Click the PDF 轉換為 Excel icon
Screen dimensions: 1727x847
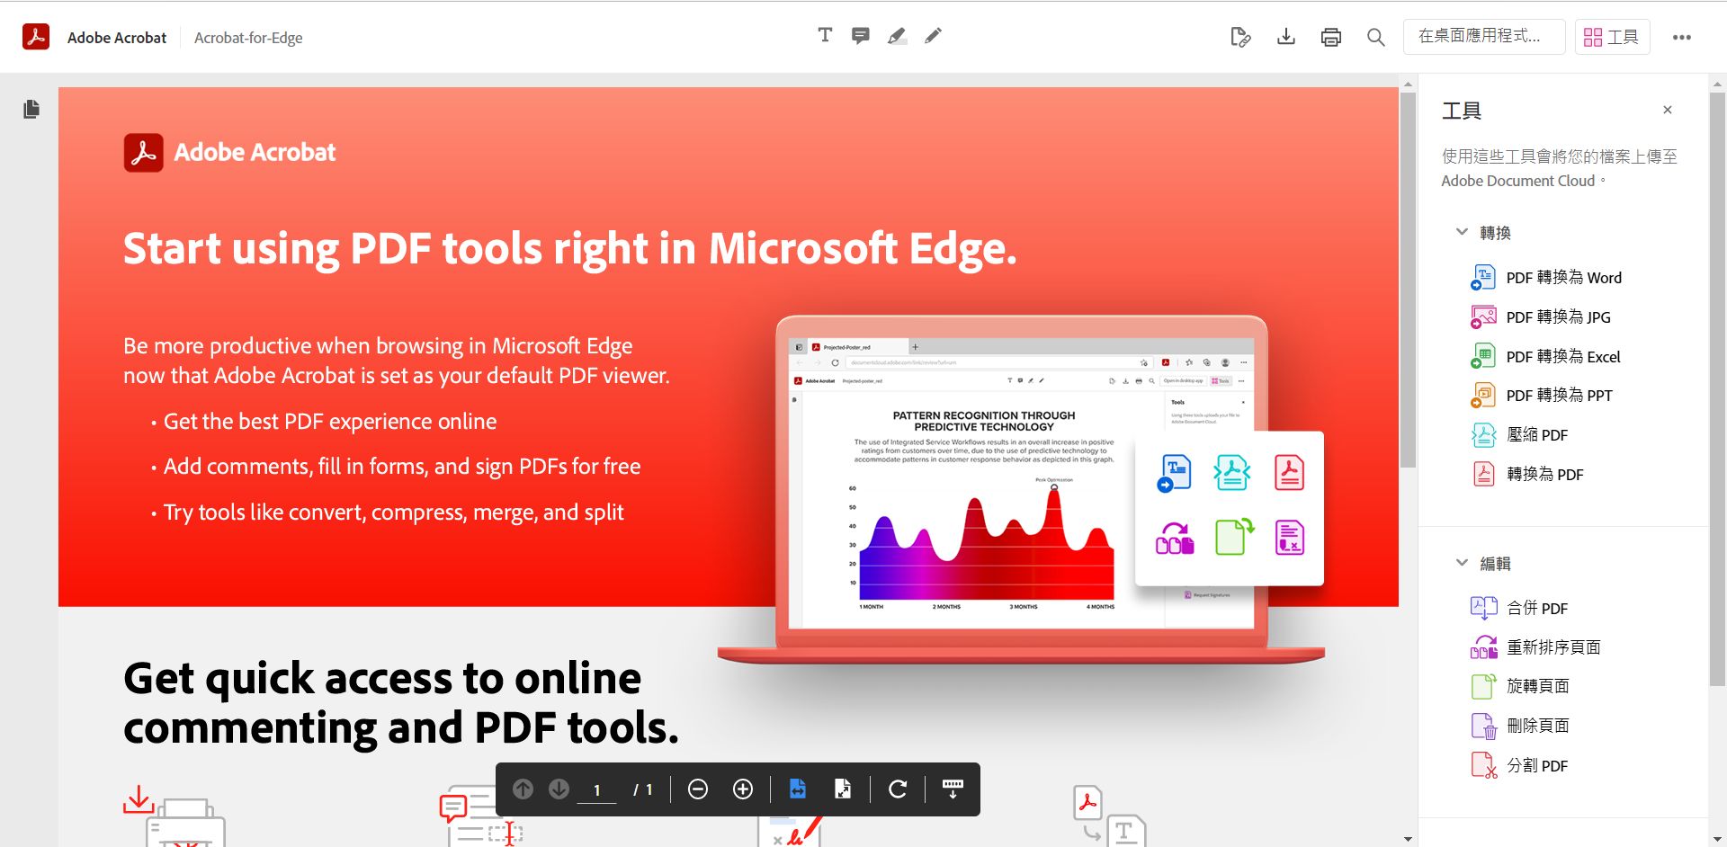coord(1483,356)
